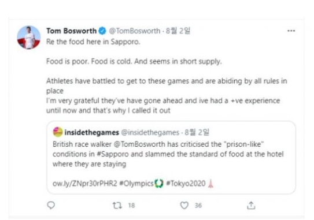Open the three-dot more options menu
The image size is (314, 220).
291,31
